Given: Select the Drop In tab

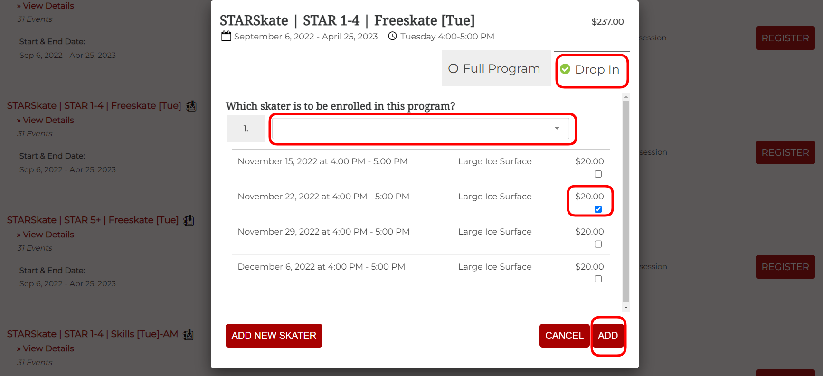Looking at the screenshot, I should coord(592,69).
